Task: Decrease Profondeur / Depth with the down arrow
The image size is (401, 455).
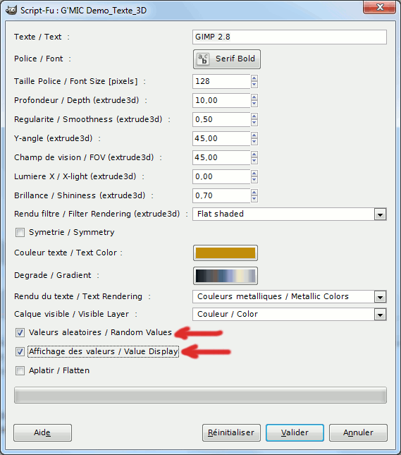Action: [254, 104]
